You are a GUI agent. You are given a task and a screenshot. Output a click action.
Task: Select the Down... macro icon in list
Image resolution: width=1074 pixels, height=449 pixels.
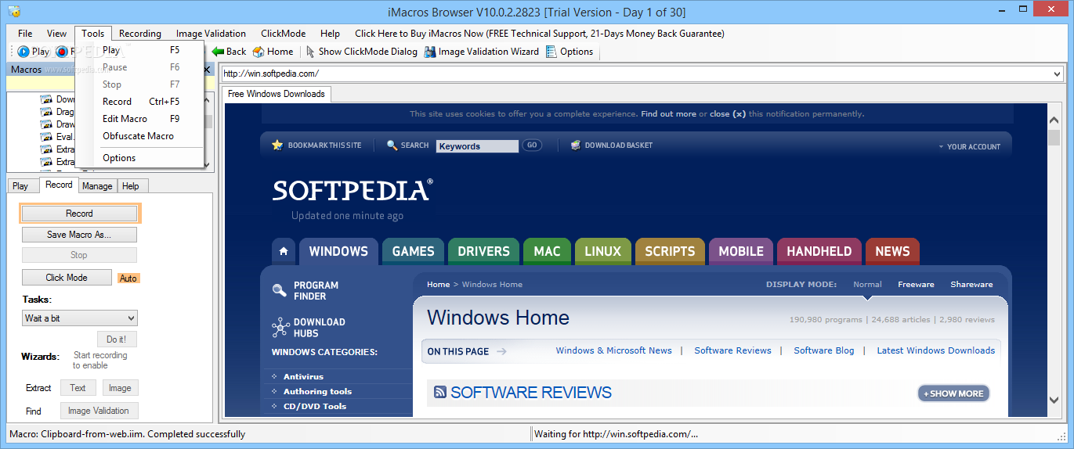pyautogui.click(x=46, y=99)
